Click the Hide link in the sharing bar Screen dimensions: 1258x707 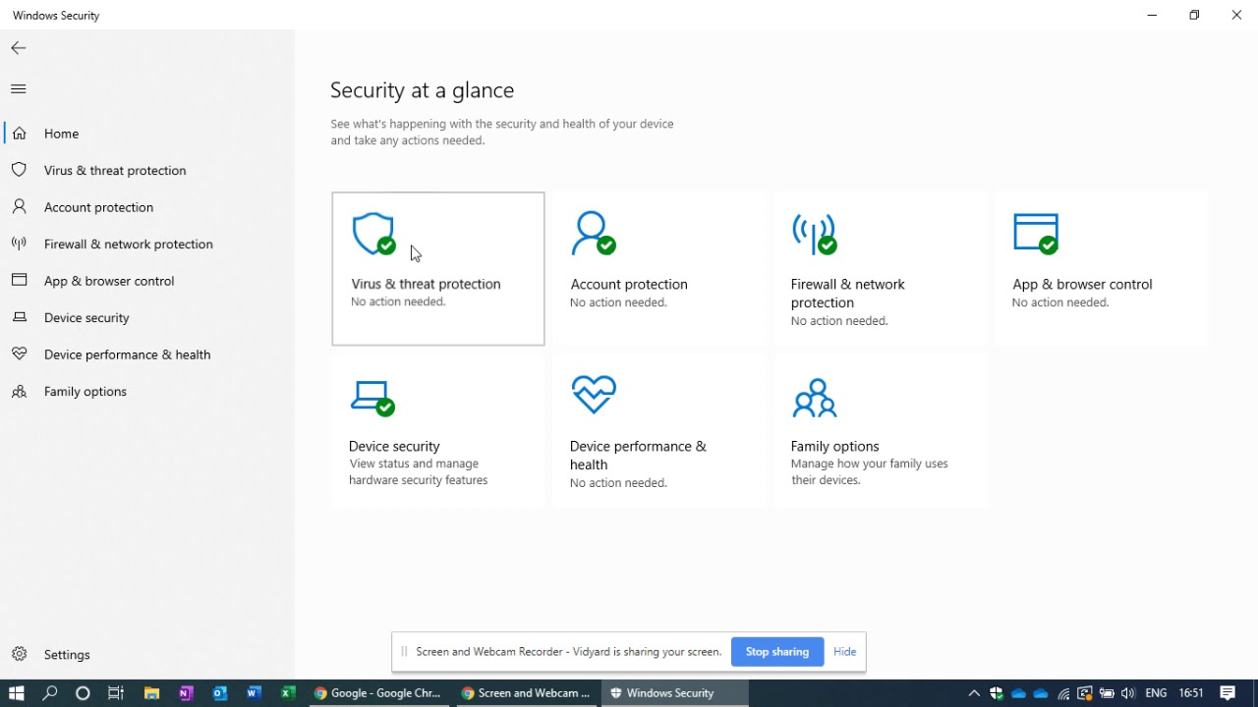tap(844, 652)
